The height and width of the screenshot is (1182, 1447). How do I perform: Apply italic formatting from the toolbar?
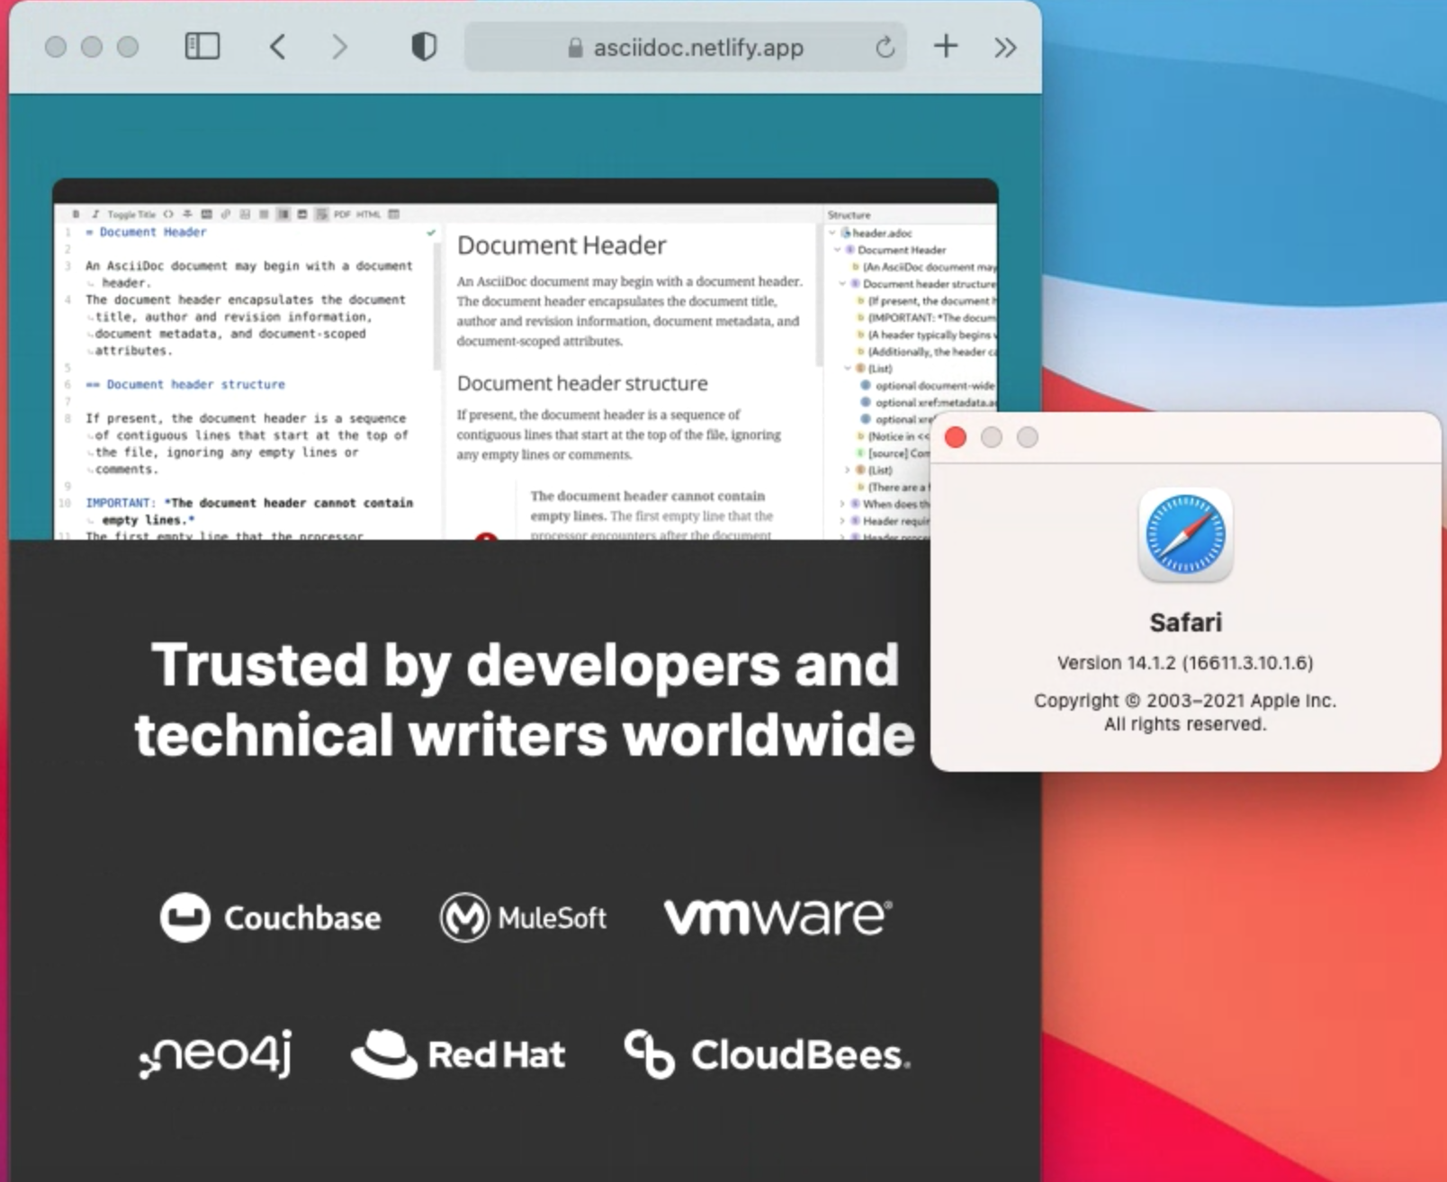96,214
